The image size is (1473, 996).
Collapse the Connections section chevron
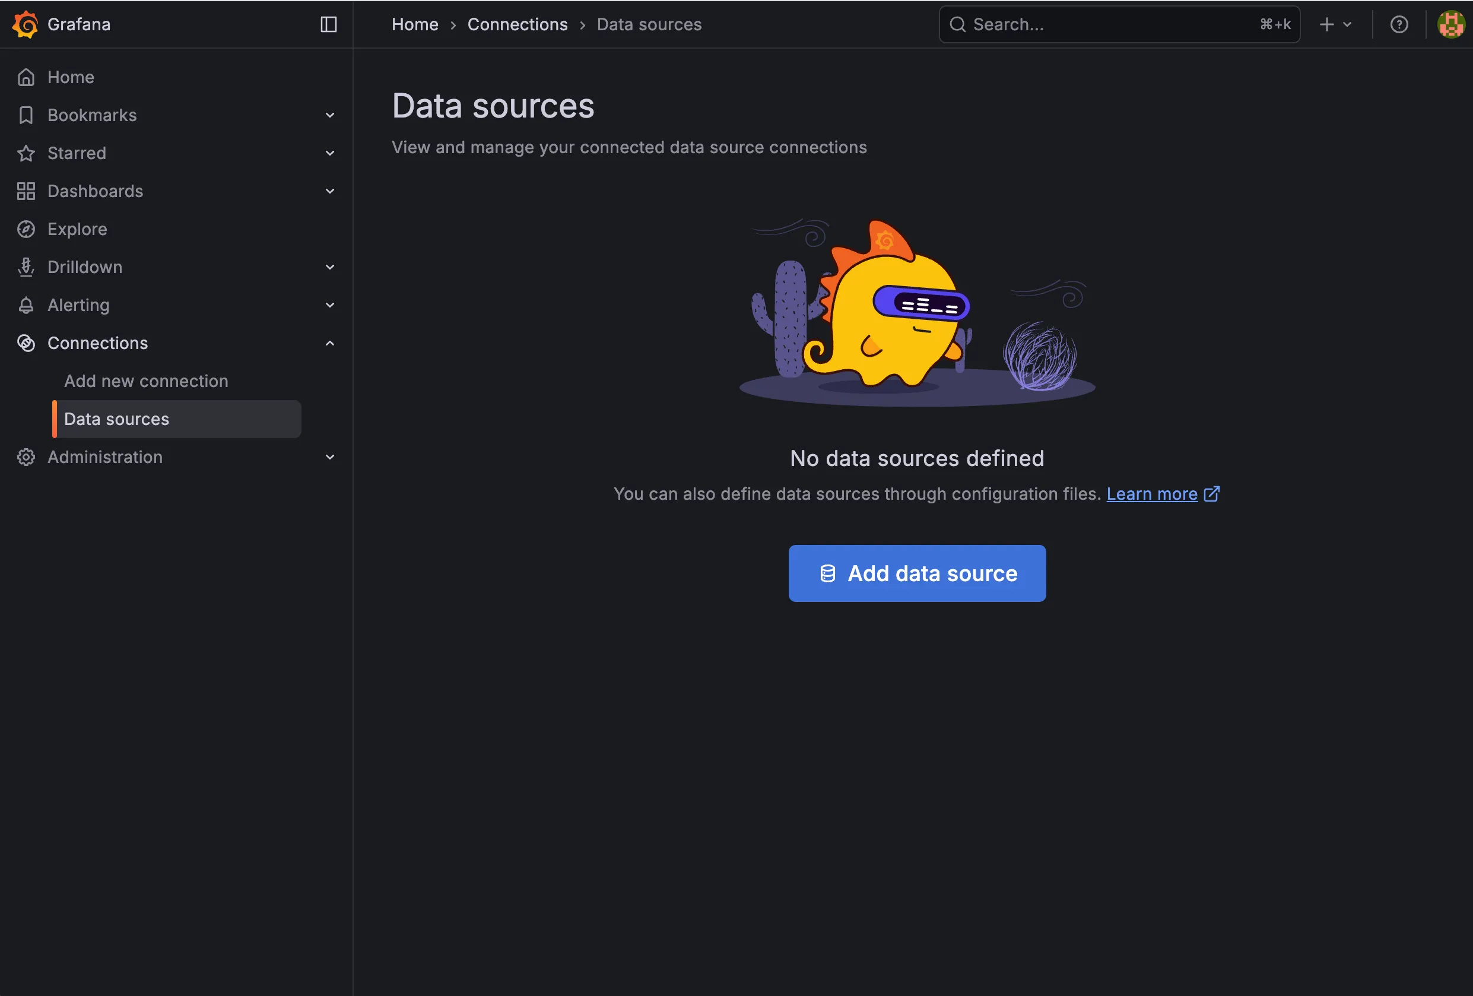point(329,343)
